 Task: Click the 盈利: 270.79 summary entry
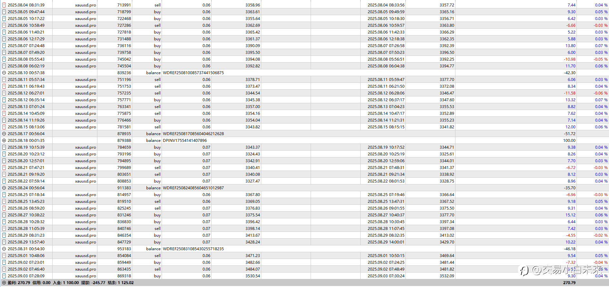coord(19,282)
